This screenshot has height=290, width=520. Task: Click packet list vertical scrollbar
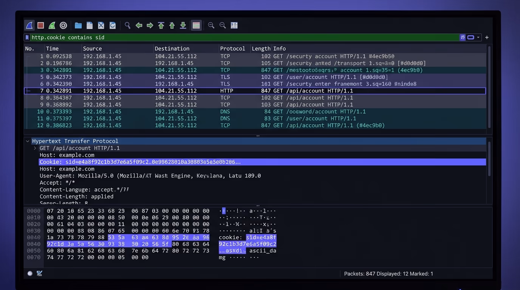490,87
